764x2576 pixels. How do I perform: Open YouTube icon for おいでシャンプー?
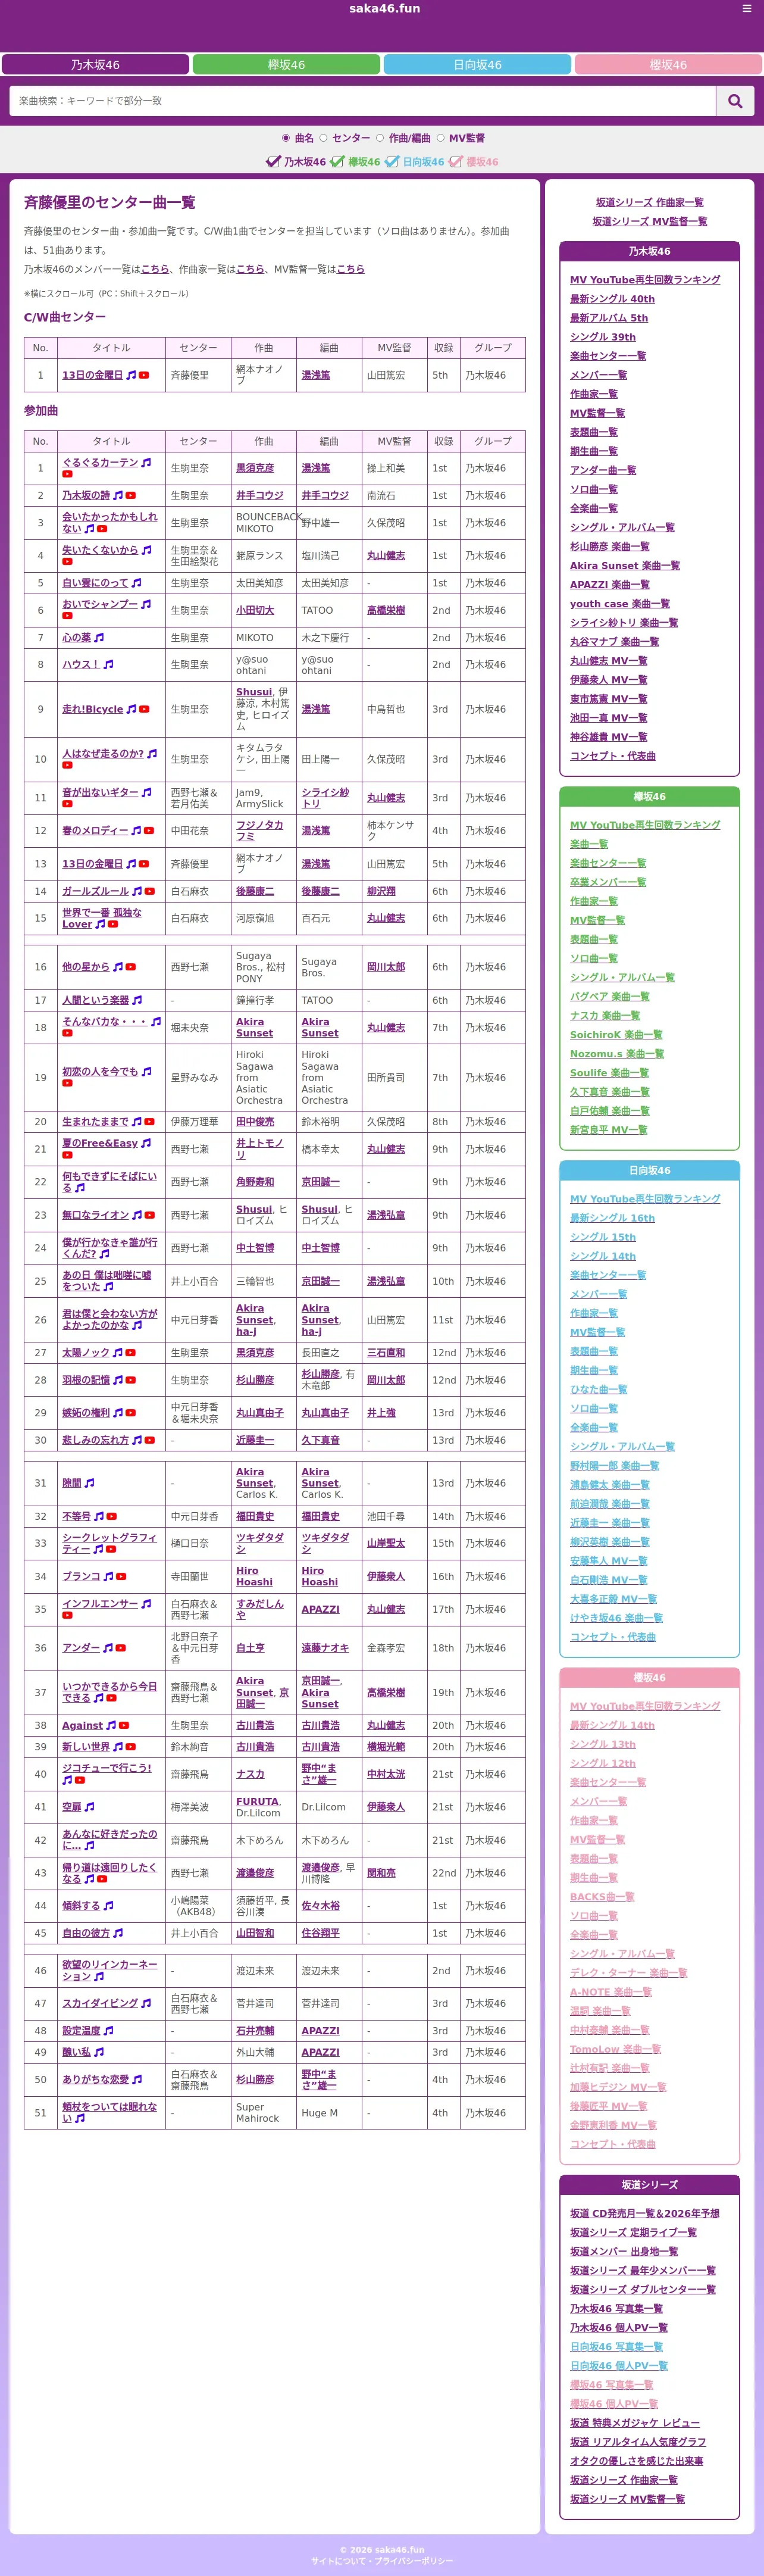pyautogui.click(x=67, y=616)
